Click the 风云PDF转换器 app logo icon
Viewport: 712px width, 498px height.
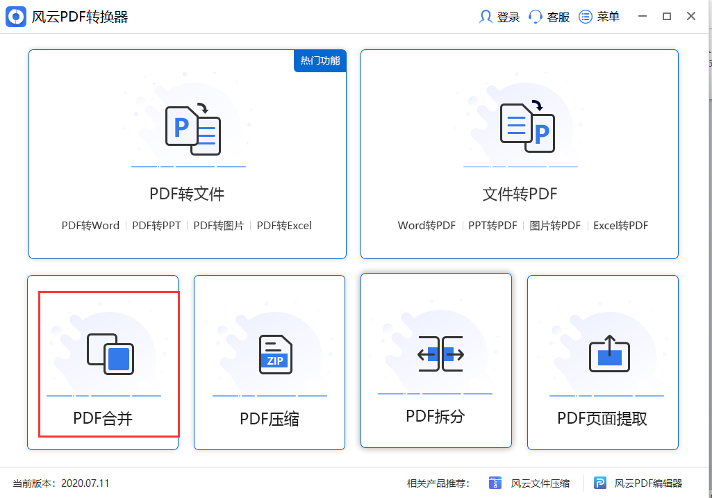(16, 17)
